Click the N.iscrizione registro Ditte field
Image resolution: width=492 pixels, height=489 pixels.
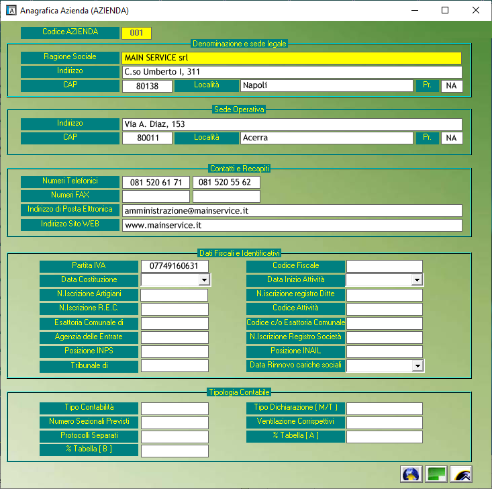385,296
